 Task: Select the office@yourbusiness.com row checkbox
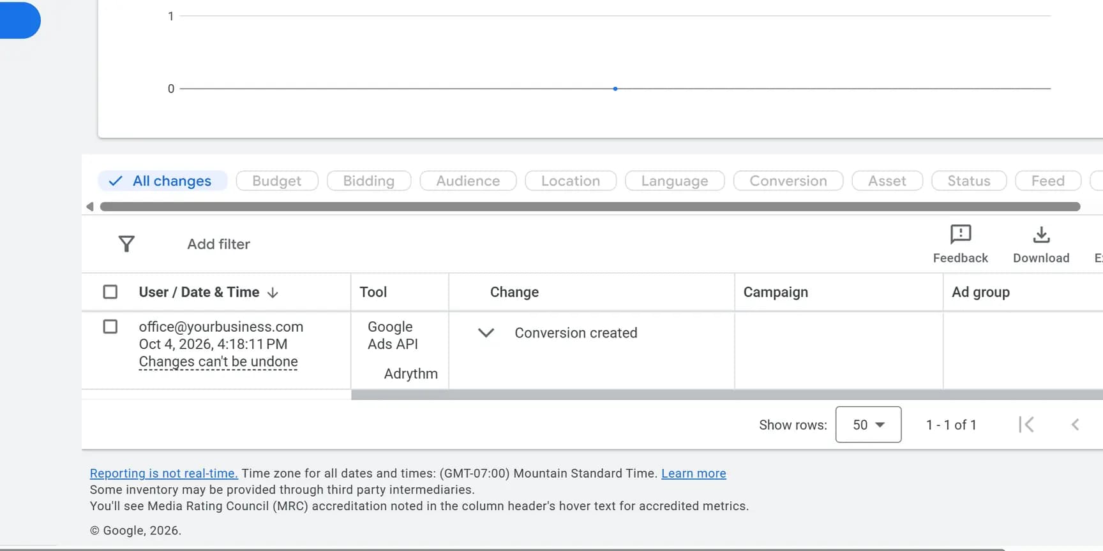pos(110,327)
